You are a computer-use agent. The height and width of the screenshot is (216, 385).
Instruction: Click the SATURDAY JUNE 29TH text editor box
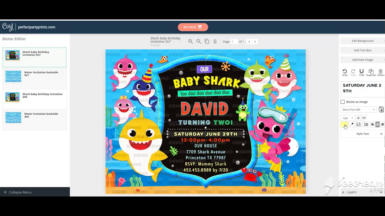(x=362, y=89)
